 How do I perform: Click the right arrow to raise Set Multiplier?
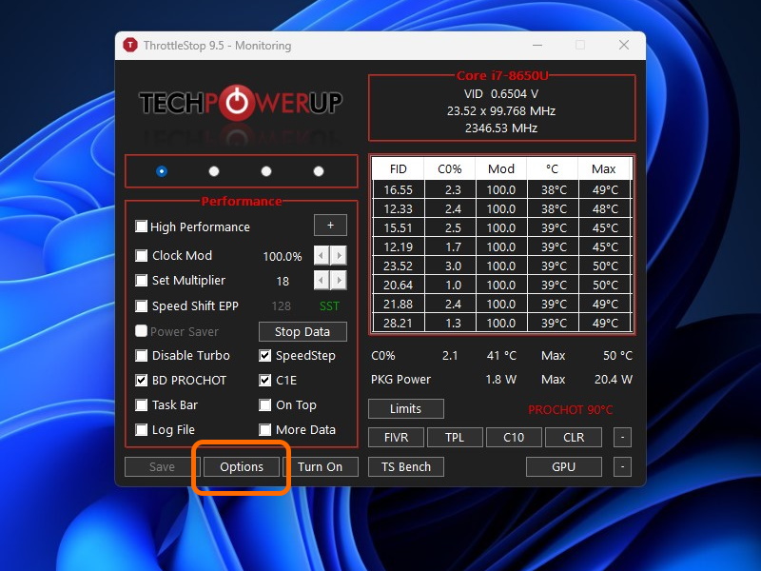coord(341,281)
